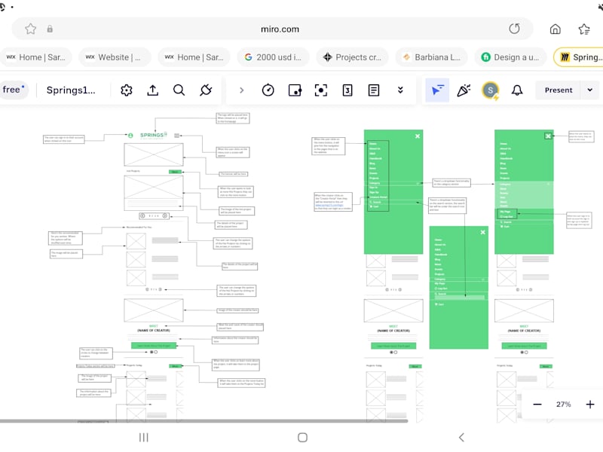This screenshot has width=603, height=452.
Task: Open the voting sticky icon
Action: tap(295, 90)
